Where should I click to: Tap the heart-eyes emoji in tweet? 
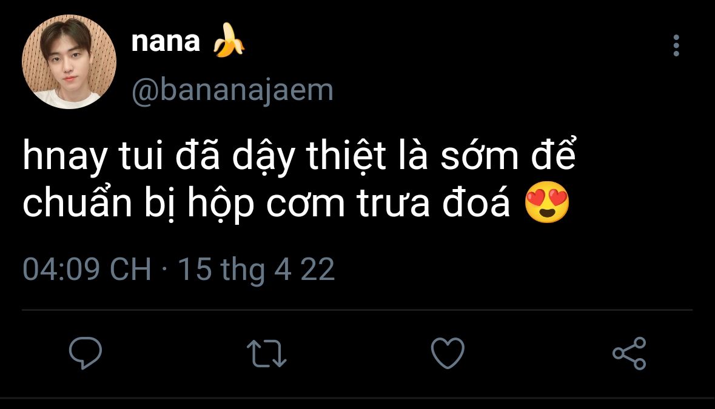coord(547,202)
